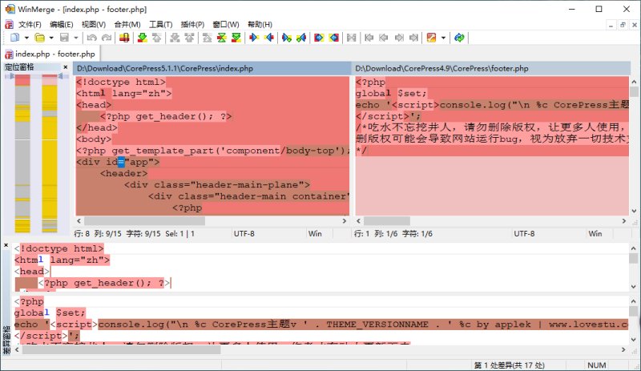Save the file with diskette icon
The image size is (641, 371).
click(x=64, y=38)
